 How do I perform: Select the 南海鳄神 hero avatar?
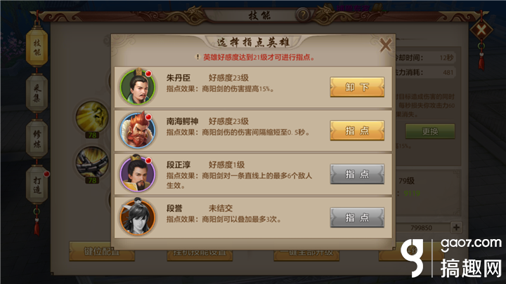point(138,130)
